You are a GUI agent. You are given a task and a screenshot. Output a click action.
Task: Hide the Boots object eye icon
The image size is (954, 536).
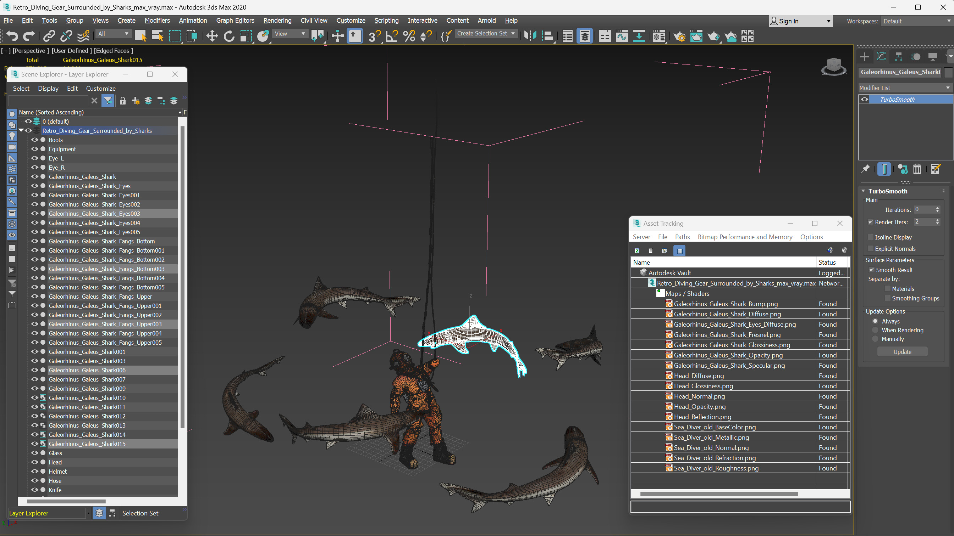click(34, 140)
